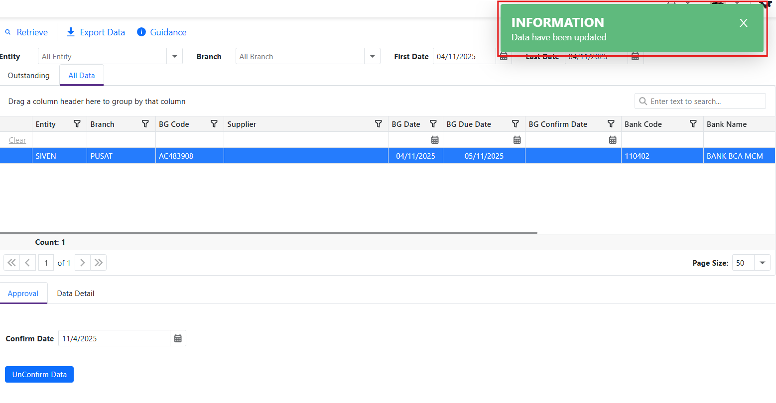Filter the BG Code column
The height and width of the screenshot is (403, 776).
tap(214, 124)
